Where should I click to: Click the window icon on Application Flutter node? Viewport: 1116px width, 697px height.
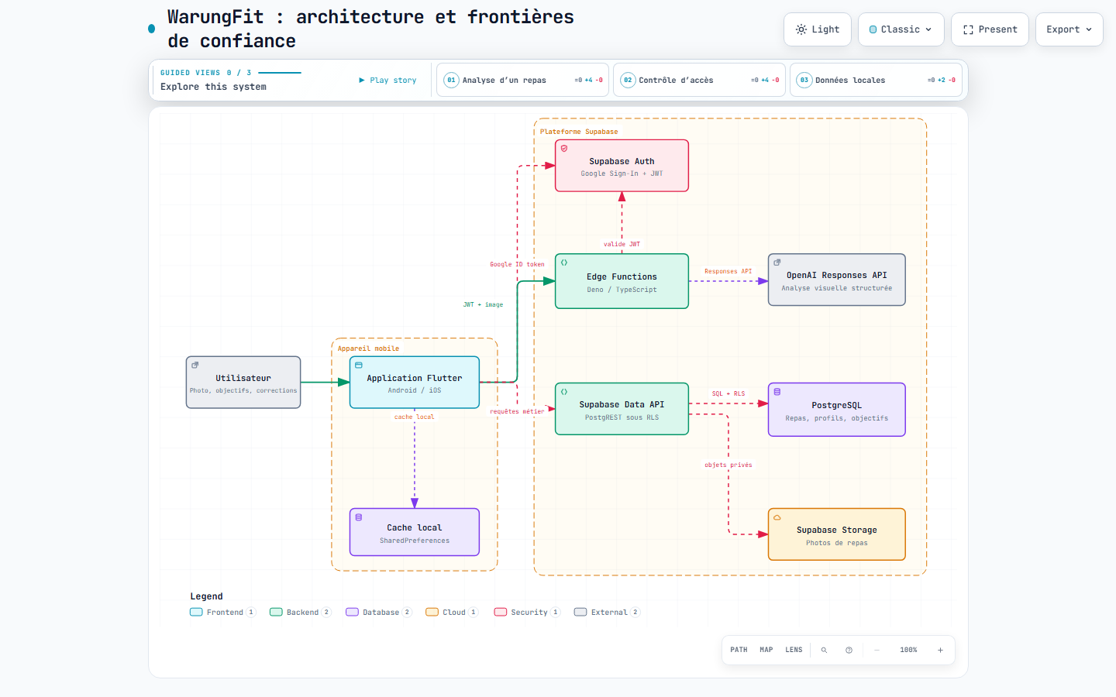coord(359,365)
